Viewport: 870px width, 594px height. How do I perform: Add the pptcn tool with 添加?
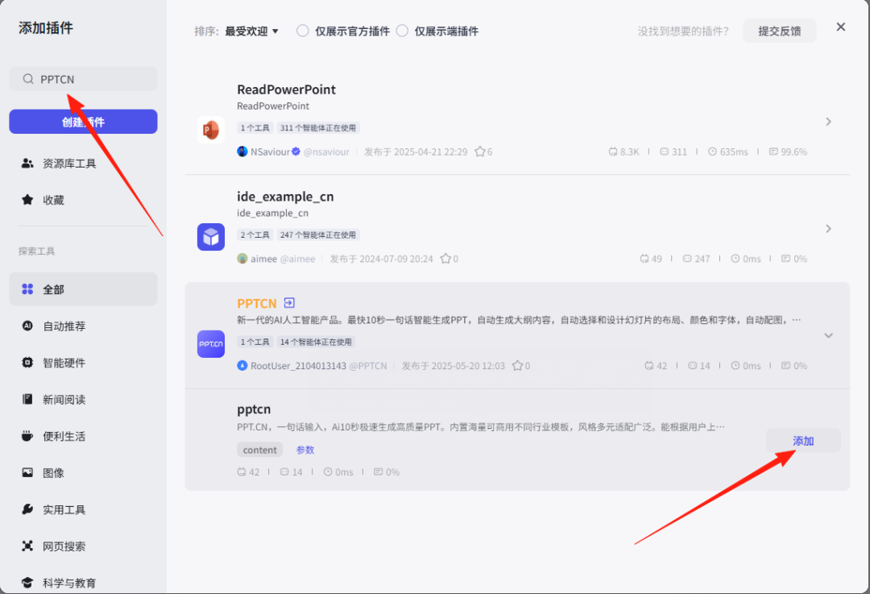tap(803, 441)
